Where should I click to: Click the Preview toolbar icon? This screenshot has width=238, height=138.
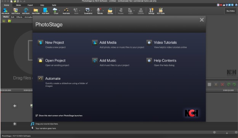pos(121,11)
